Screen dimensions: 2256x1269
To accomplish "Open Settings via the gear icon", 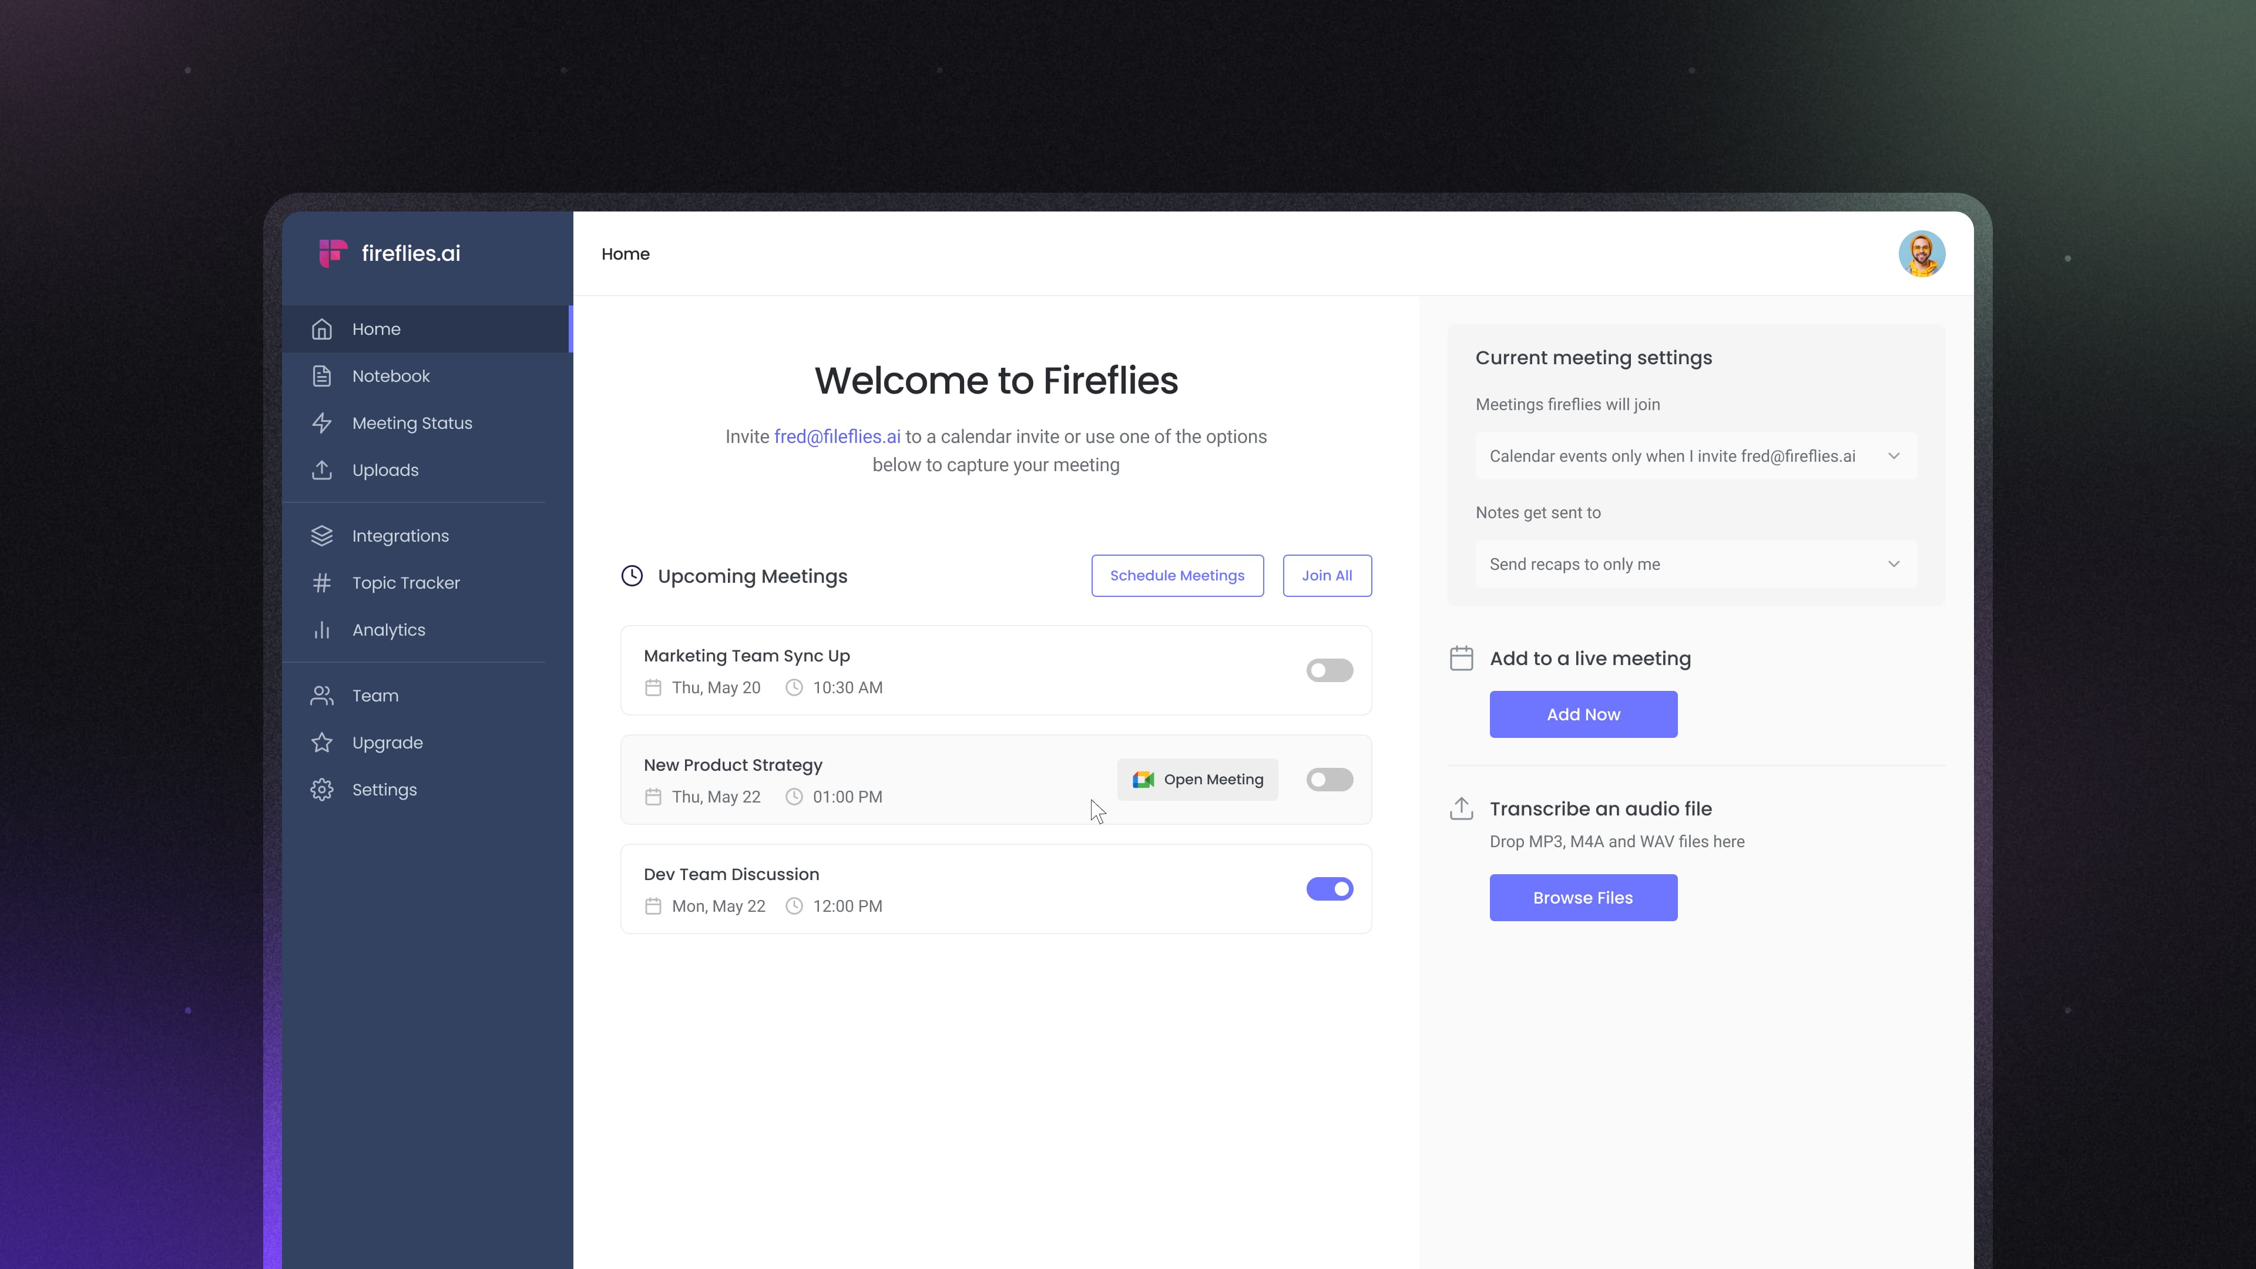I will (321, 789).
